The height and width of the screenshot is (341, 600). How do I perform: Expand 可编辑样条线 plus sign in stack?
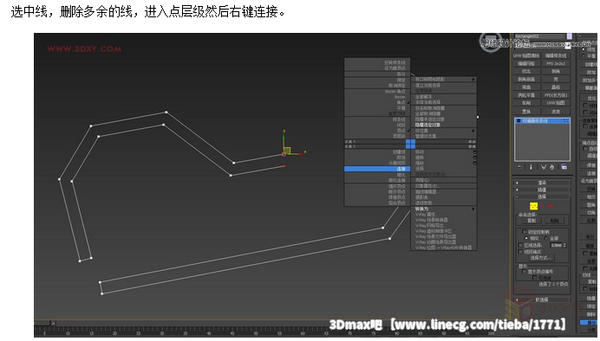pos(518,120)
